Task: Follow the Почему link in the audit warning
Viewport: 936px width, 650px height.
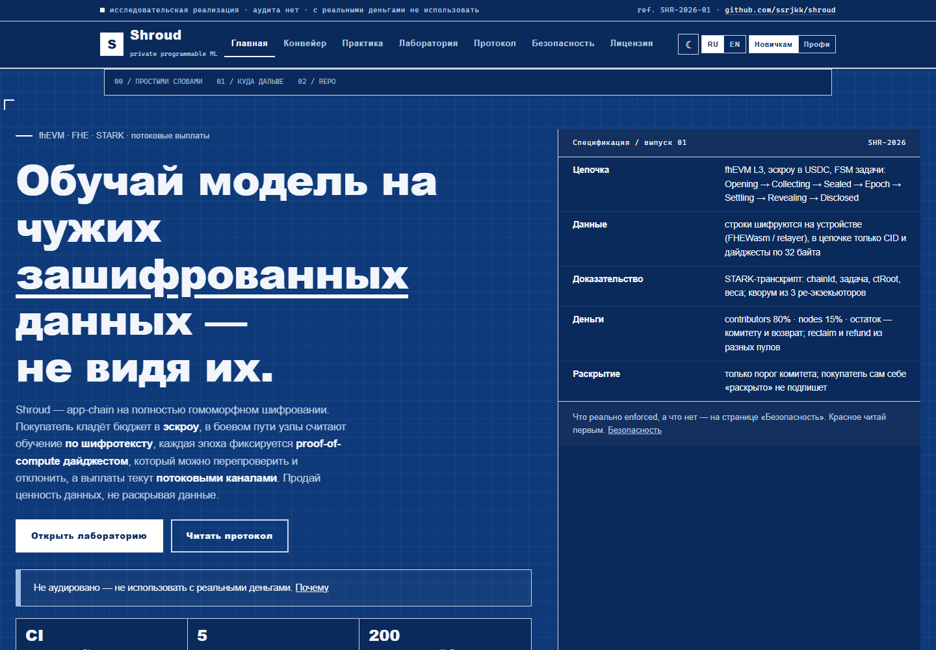Action: pos(312,588)
